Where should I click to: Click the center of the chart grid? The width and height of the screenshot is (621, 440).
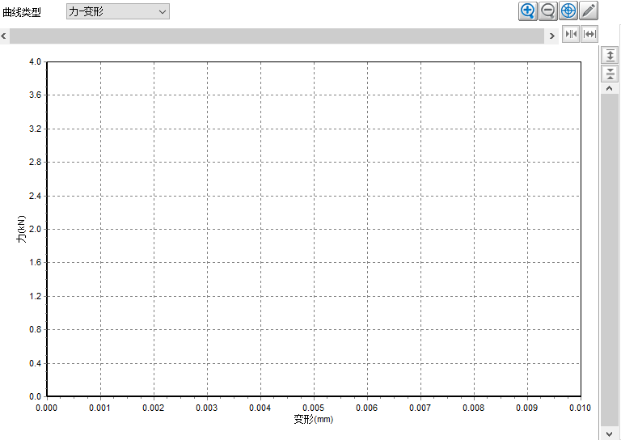[314, 229]
